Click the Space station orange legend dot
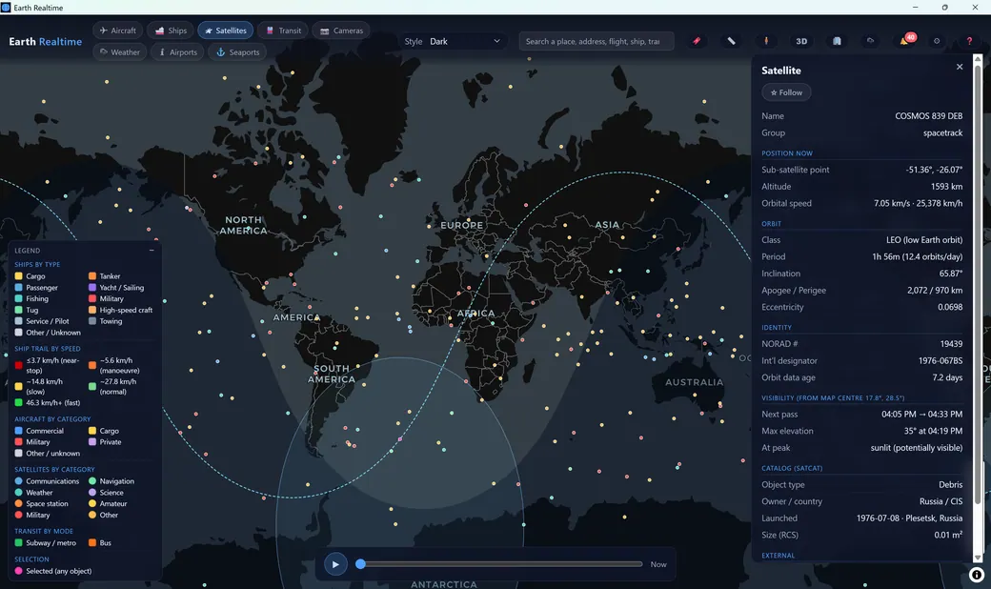The image size is (991, 589). 19,503
